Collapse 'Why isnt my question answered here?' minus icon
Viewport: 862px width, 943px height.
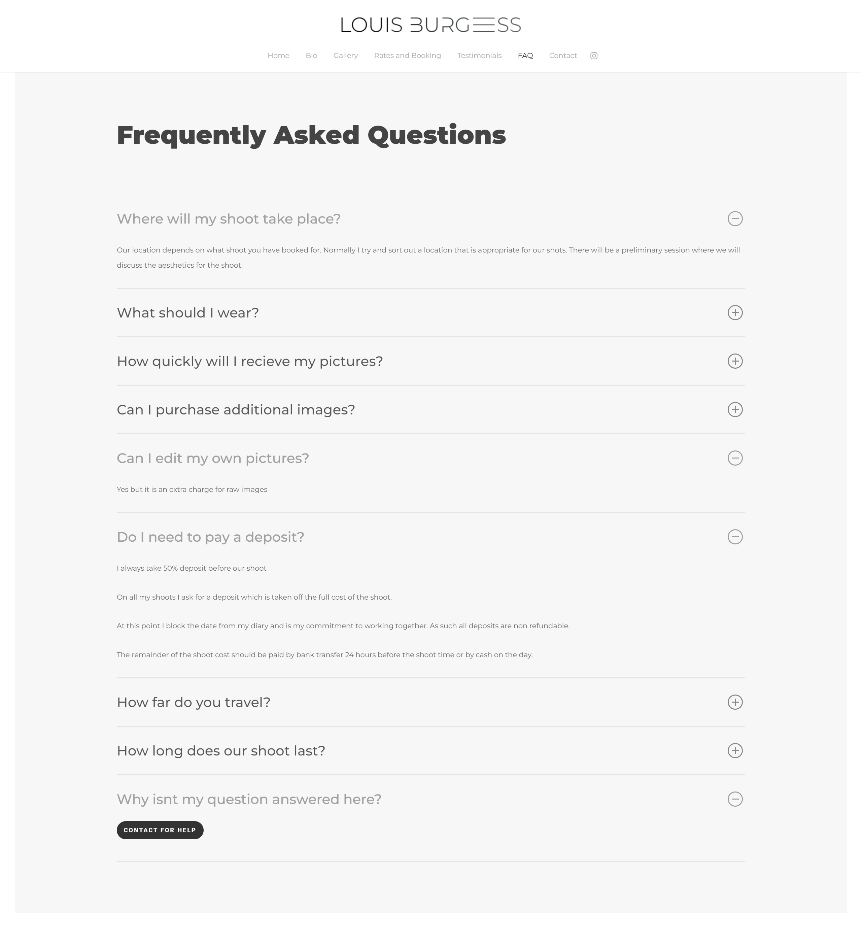pos(735,799)
